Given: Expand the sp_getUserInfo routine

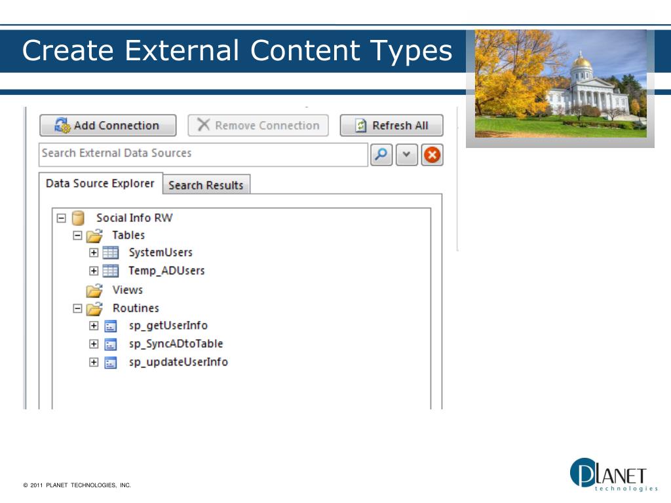Looking at the screenshot, I should tap(94, 326).
